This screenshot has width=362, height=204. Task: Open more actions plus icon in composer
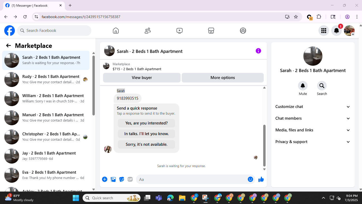pos(105,179)
